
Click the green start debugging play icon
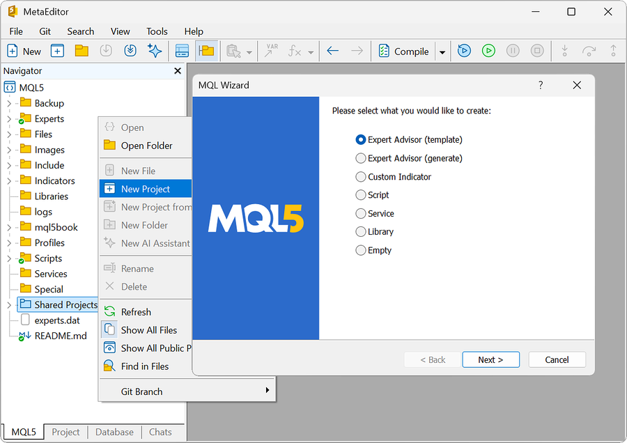click(x=488, y=51)
